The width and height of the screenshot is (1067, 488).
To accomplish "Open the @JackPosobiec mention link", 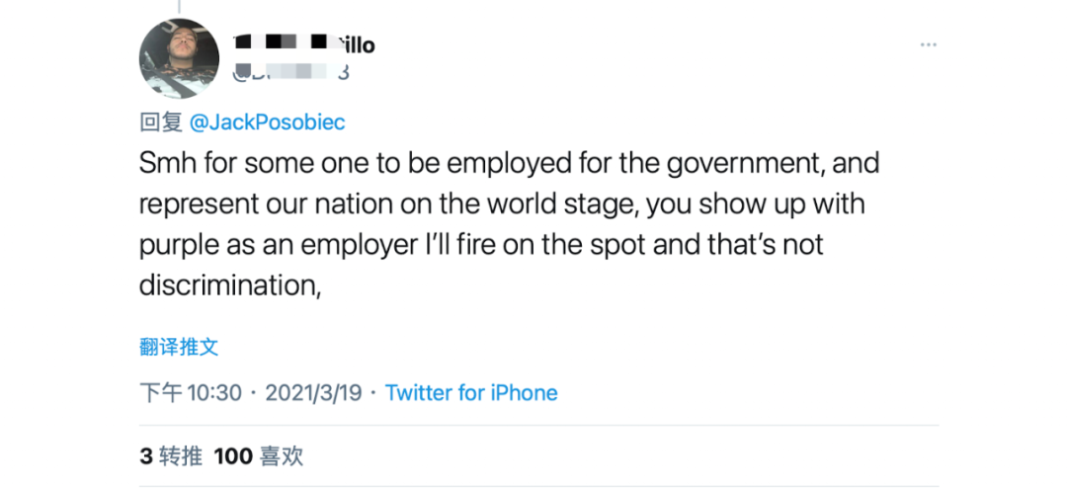I will click(x=267, y=122).
